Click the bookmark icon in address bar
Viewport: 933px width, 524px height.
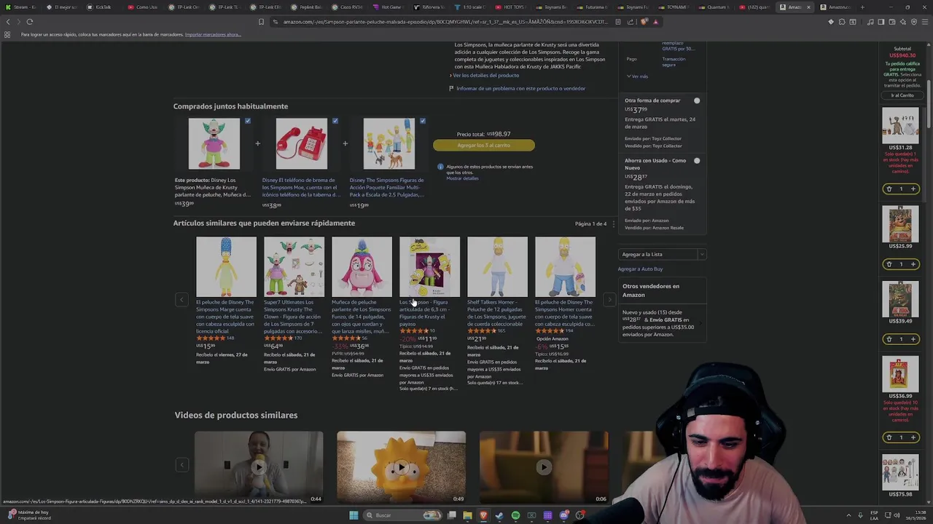261,22
